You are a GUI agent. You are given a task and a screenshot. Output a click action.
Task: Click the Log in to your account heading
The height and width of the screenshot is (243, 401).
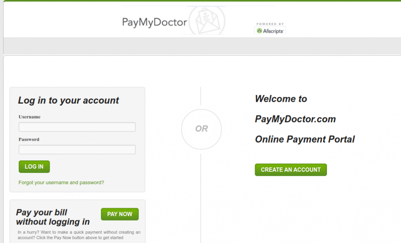[x=68, y=101]
